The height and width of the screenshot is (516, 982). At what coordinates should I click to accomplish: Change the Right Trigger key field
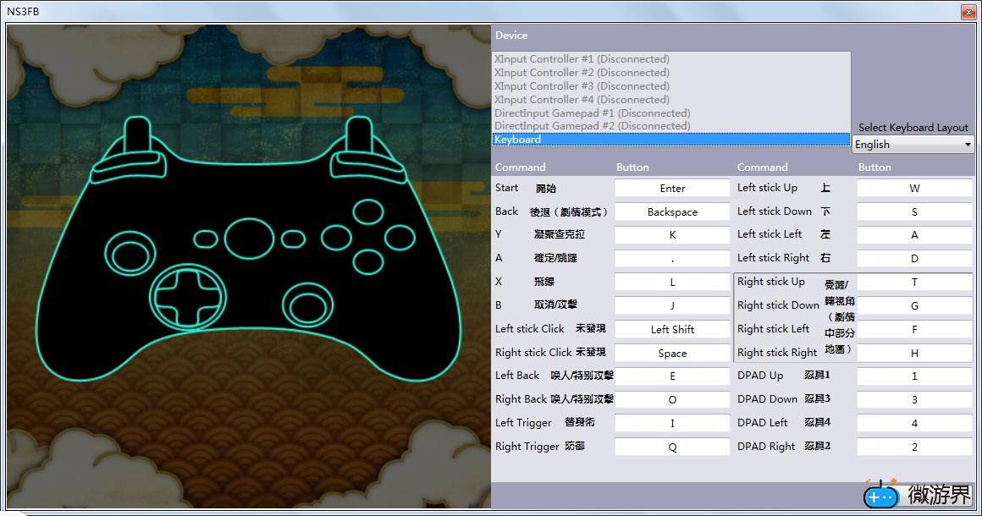click(x=672, y=447)
